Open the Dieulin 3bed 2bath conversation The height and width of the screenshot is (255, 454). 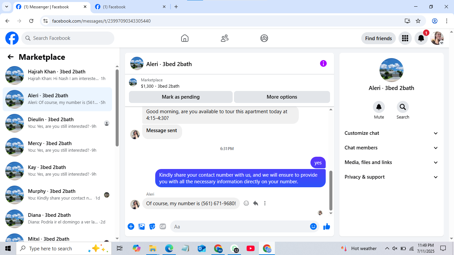coord(57,123)
